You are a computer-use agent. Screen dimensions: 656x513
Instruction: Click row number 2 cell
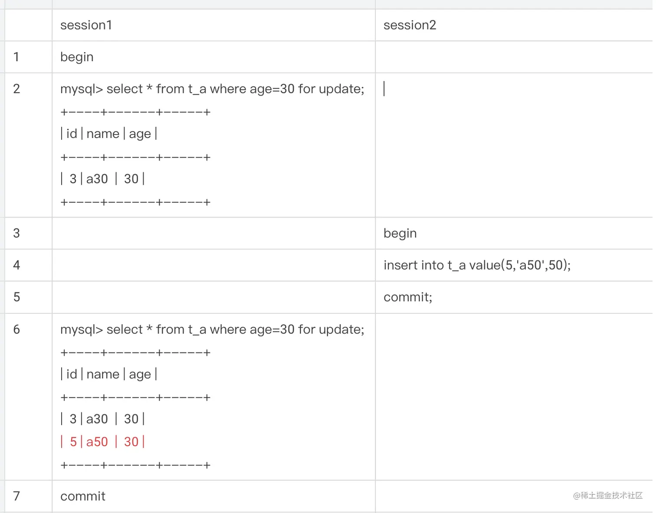[28, 145]
